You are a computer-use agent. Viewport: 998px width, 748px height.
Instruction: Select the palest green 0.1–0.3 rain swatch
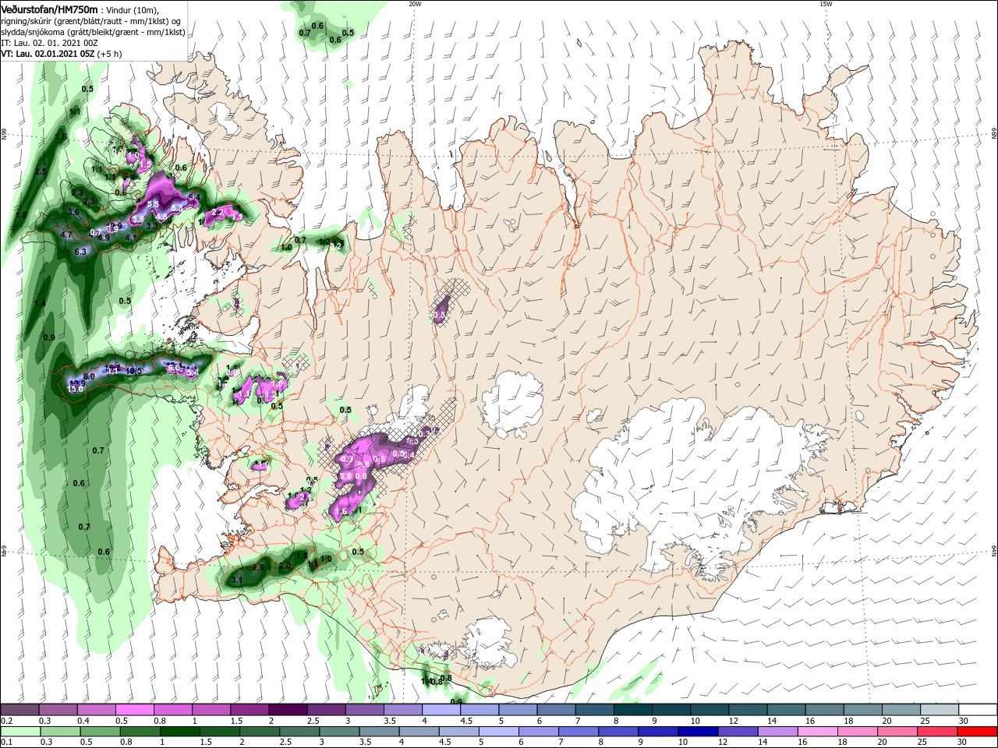point(20,732)
